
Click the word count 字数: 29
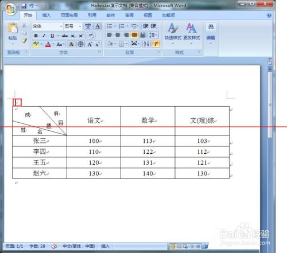(x=37, y=246)
